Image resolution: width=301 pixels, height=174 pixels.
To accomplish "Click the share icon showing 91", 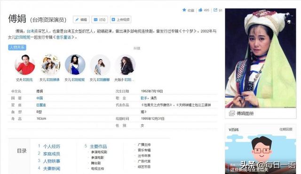I will [x=215, y=10].
